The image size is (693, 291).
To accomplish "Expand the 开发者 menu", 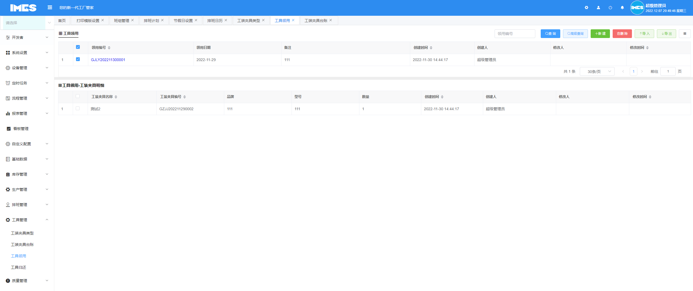I will (x=27, y=37).
